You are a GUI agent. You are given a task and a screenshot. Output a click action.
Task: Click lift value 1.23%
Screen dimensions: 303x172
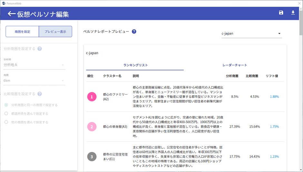click(274, 157)
